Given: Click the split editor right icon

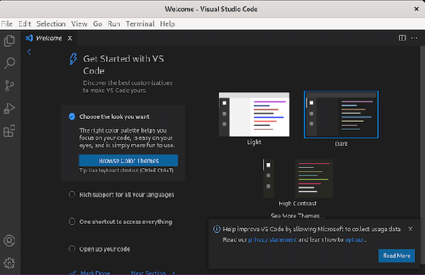Looking at the screenshot, I should [402, 38].
